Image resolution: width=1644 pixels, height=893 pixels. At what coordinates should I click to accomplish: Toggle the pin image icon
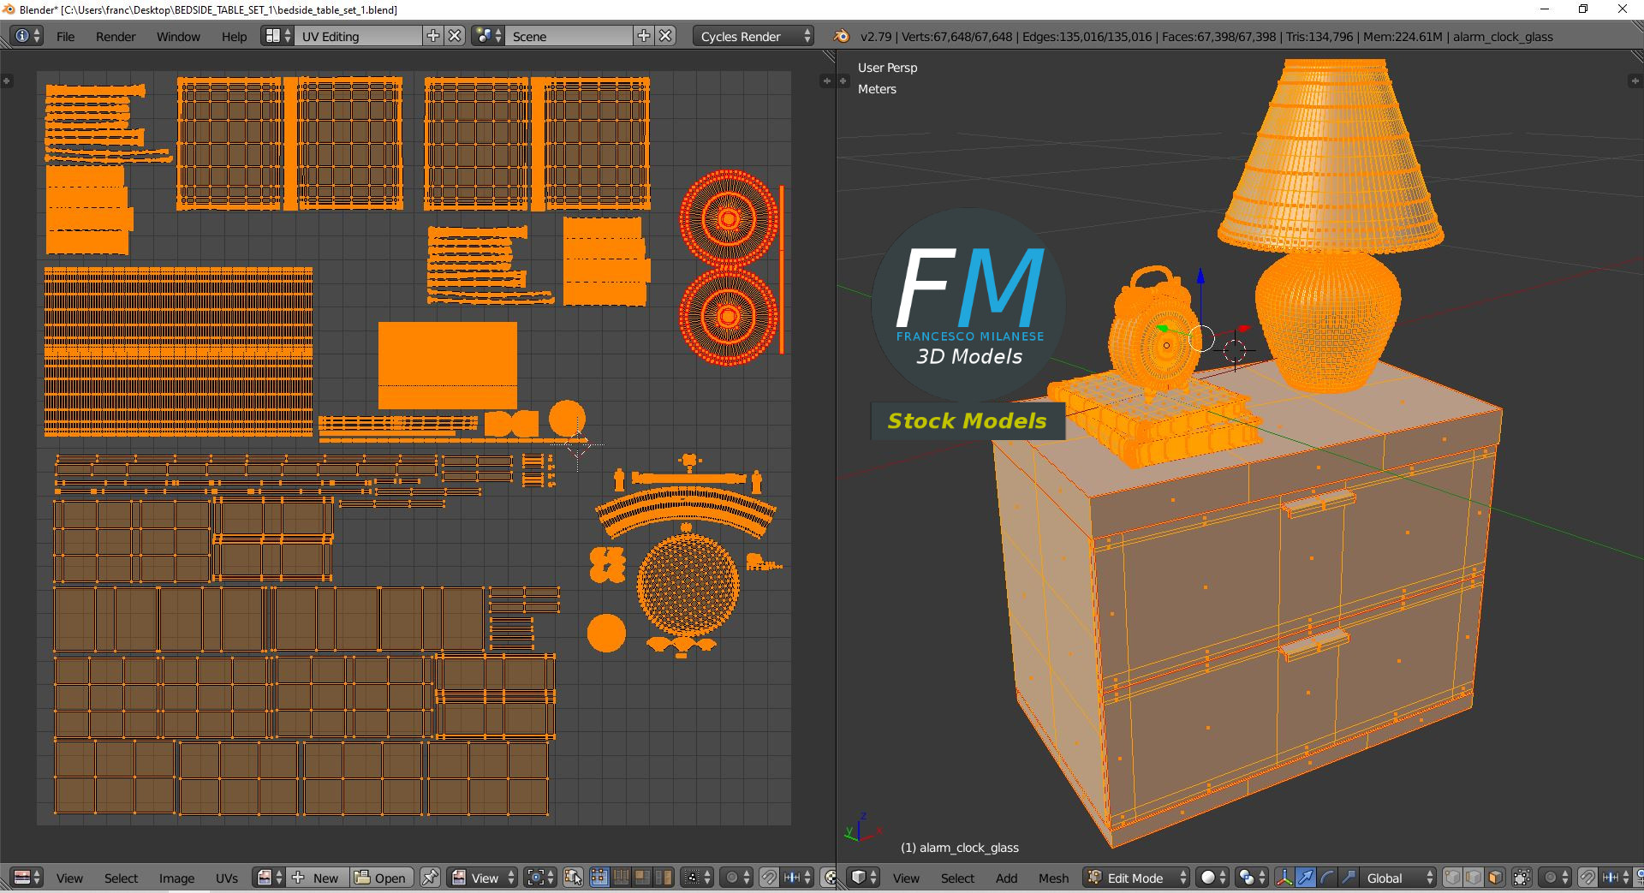point(430,878)
